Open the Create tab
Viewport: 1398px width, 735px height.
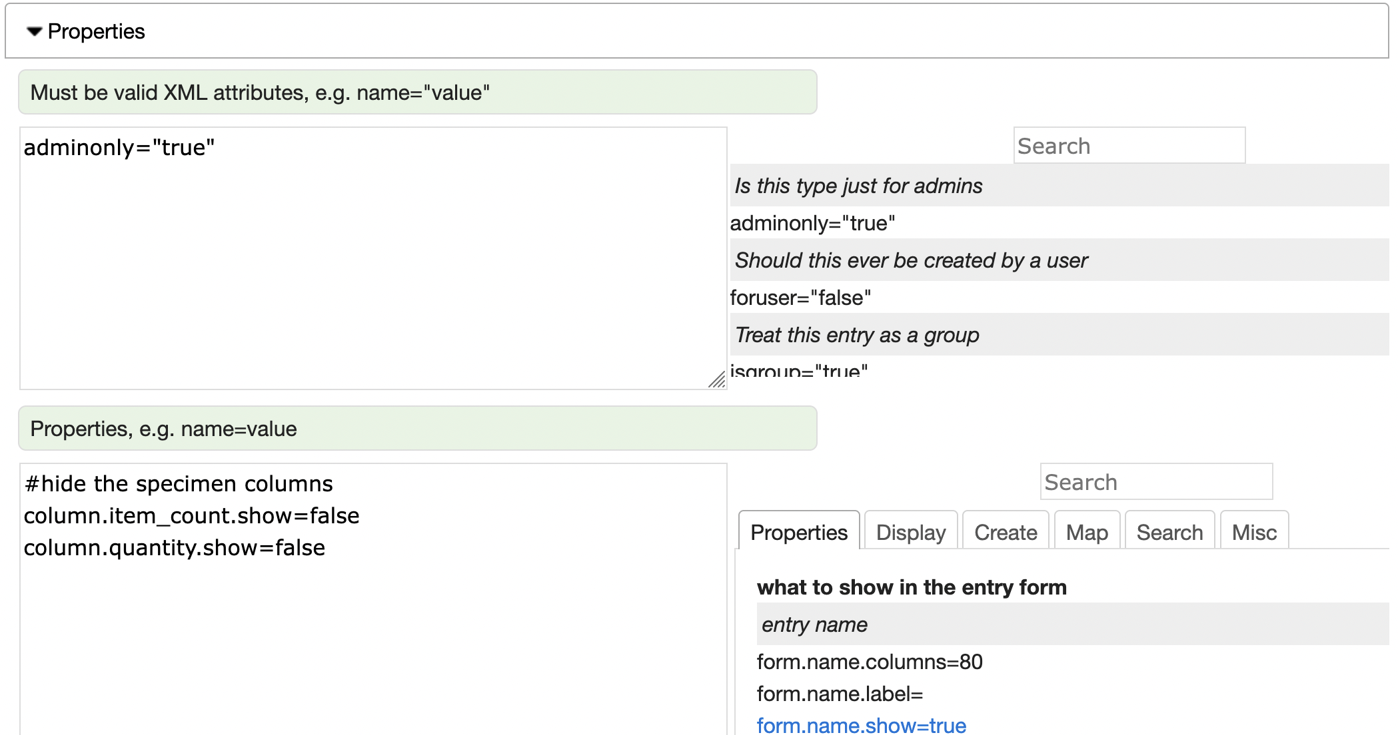[1005, 532]
